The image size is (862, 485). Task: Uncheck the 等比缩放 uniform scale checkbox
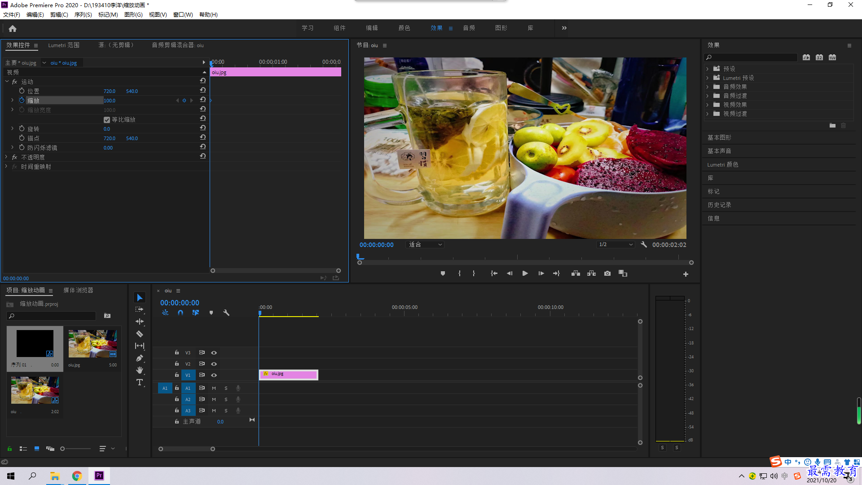pyautogui.click(x=107, y=119)
